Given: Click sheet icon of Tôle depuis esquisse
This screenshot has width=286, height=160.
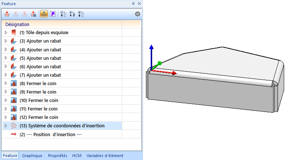Looking at the screenshot, I should (14, 33).
